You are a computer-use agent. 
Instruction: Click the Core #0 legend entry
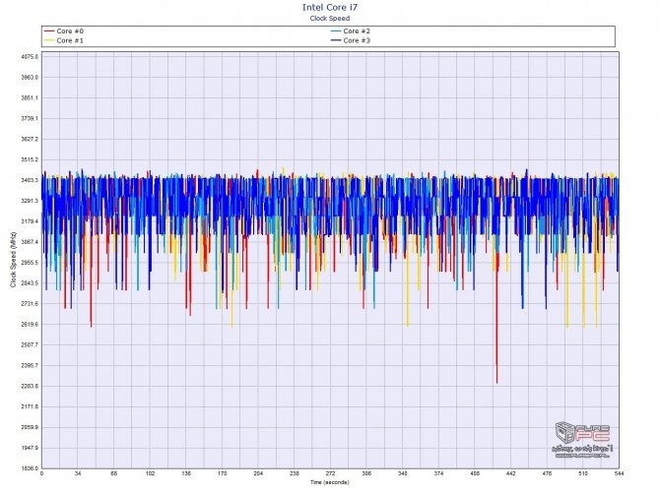[x=64, y=31]
